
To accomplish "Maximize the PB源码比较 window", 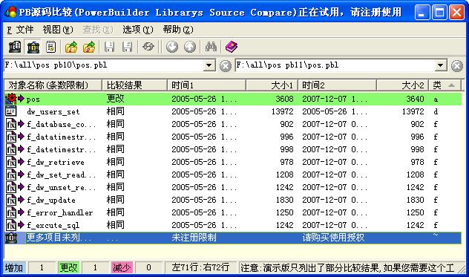I will (x=439, y=13).
